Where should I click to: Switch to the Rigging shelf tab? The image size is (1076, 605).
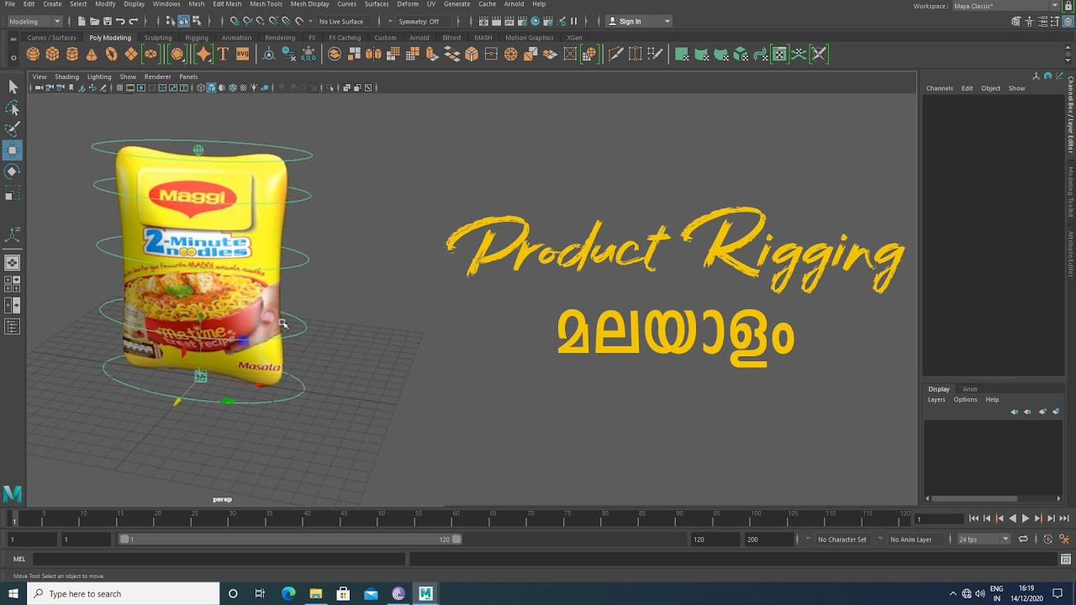[x=197, y=38]
